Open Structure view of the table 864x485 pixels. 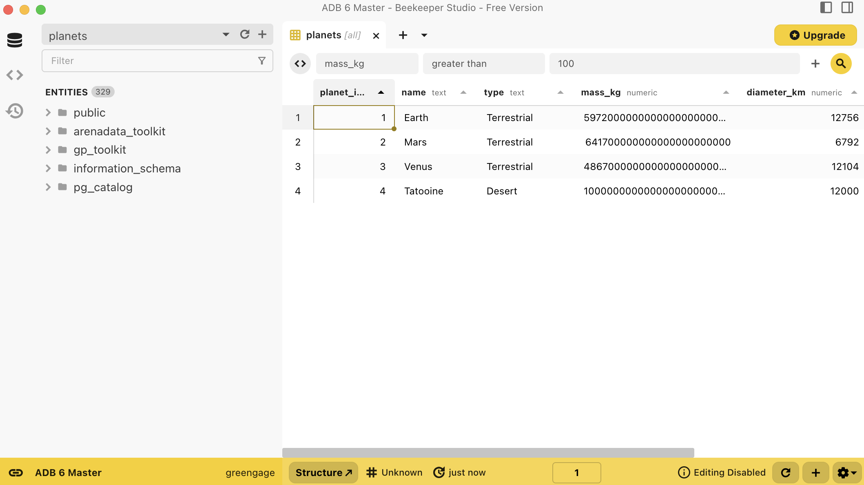coord(323,472)
